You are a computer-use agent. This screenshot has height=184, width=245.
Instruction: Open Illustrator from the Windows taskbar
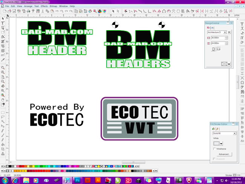pos(98,180)
